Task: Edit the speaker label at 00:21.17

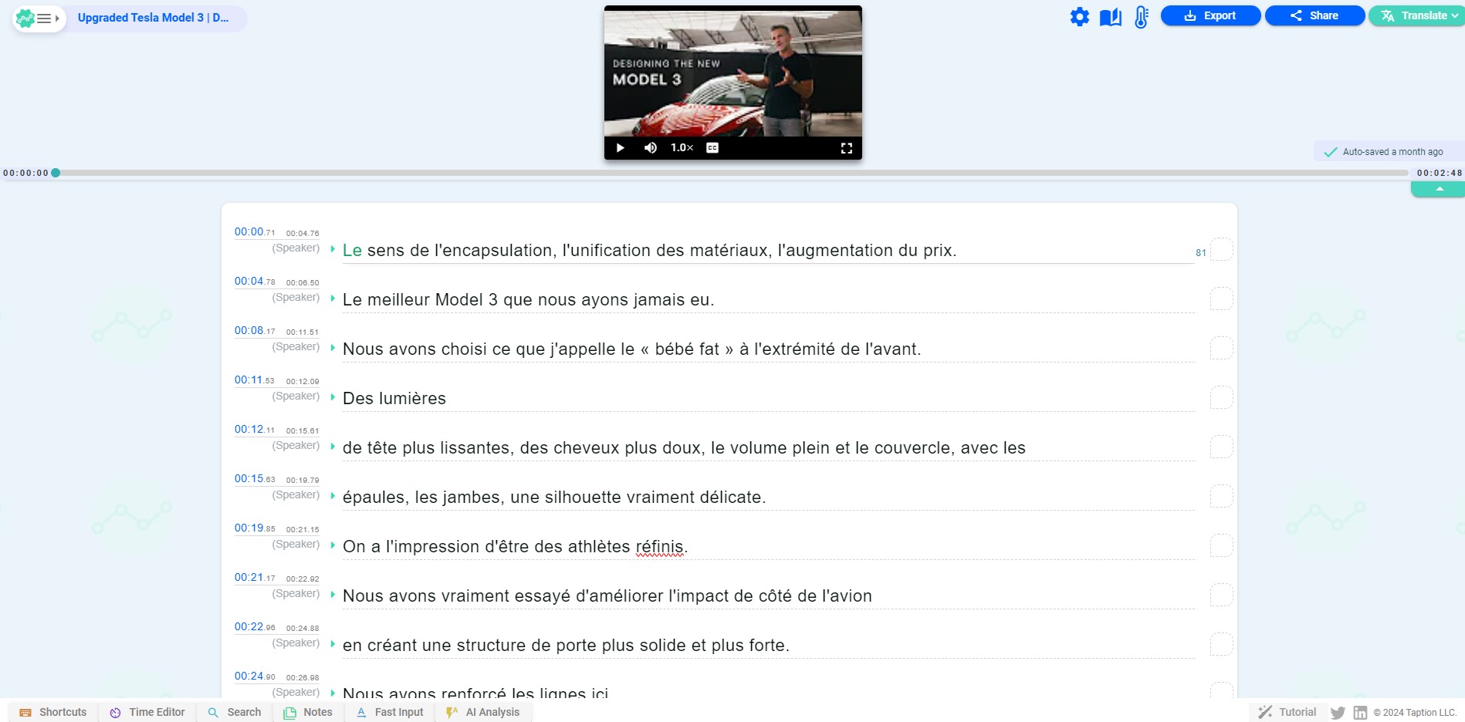Action: 296,593
